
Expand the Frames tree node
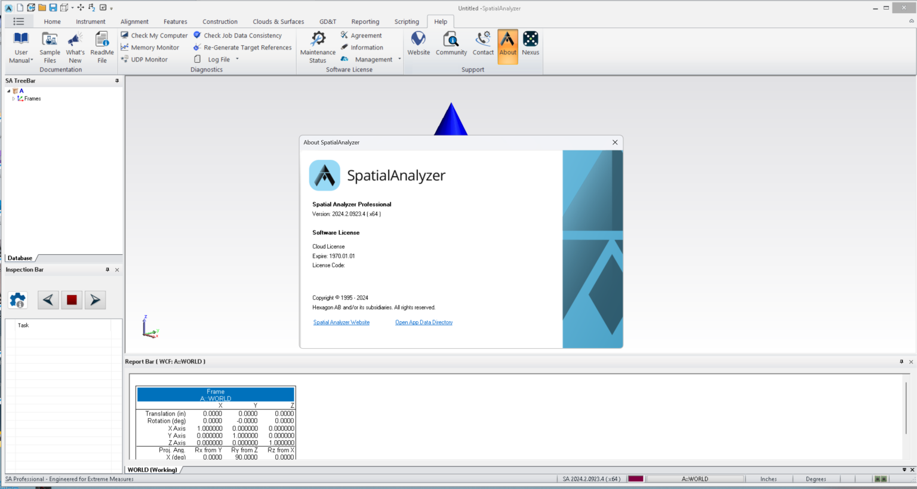[13, 99]
